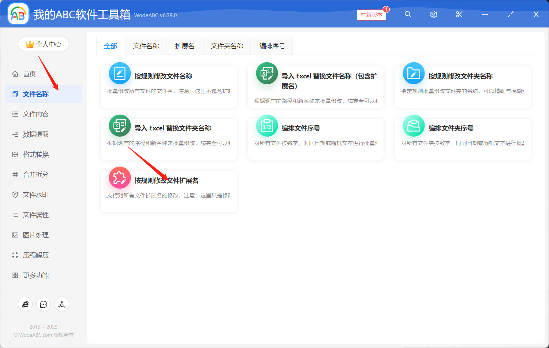Screen dimensions: 549x348
Task: Open feedback via the chat bubble icon
Action: click(44, 304)
